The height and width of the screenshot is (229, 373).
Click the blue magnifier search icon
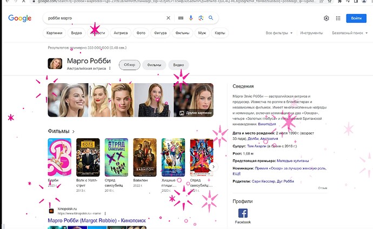210,18
